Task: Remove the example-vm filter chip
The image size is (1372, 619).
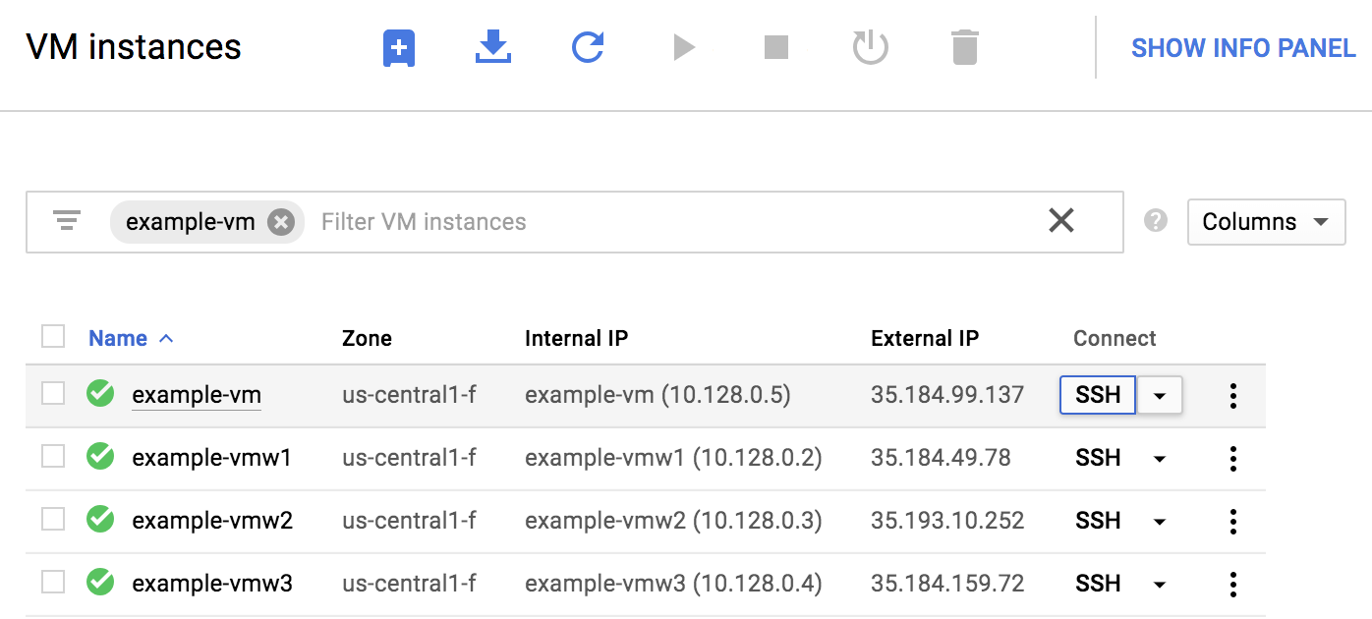Action: coord(281,221)
